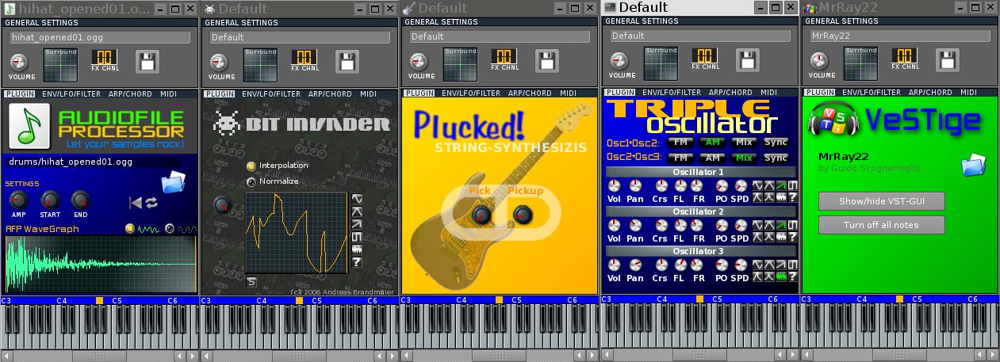Select user-defined wave for Oscillator 1

point(793,197)
